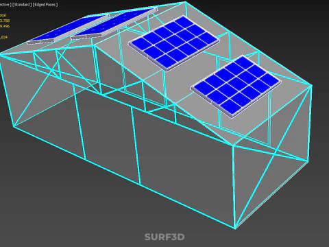The width and height of the screenshot is (329, 247).
Task: Open the Standard viewport shading menu
Action: [22, 5]
